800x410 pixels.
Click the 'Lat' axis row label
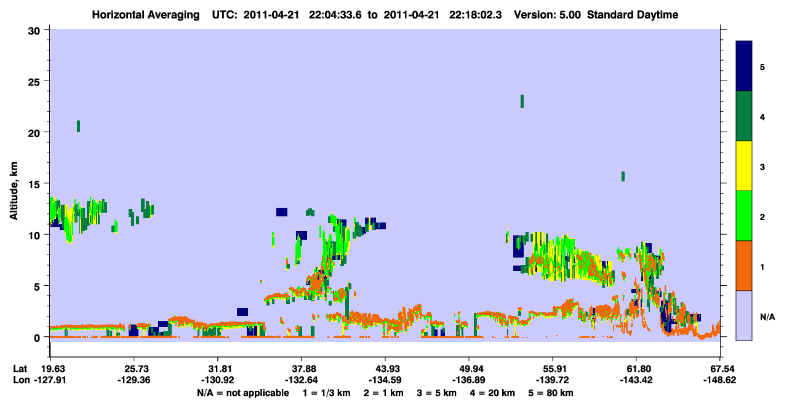click(20, 369)
